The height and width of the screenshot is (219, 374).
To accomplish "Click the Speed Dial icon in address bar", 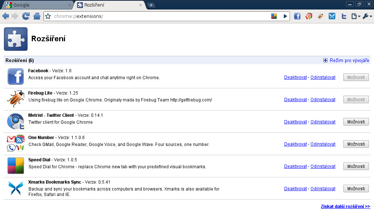I will click(274, 16).
